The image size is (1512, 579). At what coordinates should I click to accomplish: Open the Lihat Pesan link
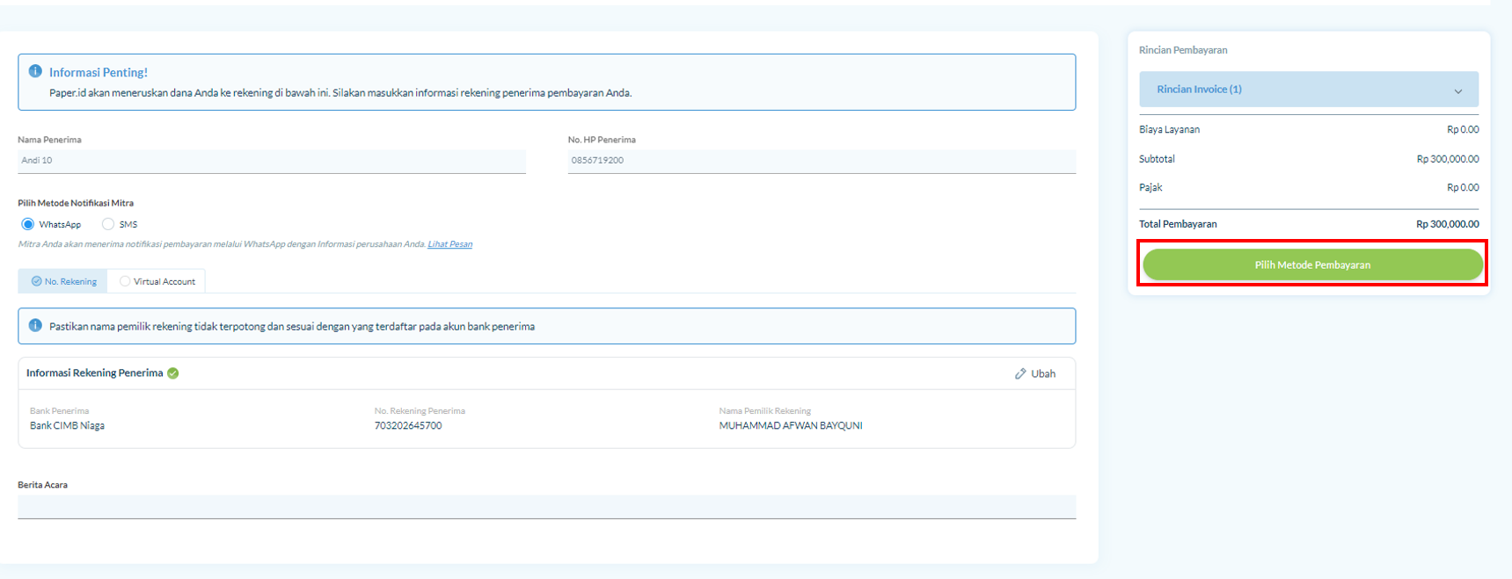449,244
